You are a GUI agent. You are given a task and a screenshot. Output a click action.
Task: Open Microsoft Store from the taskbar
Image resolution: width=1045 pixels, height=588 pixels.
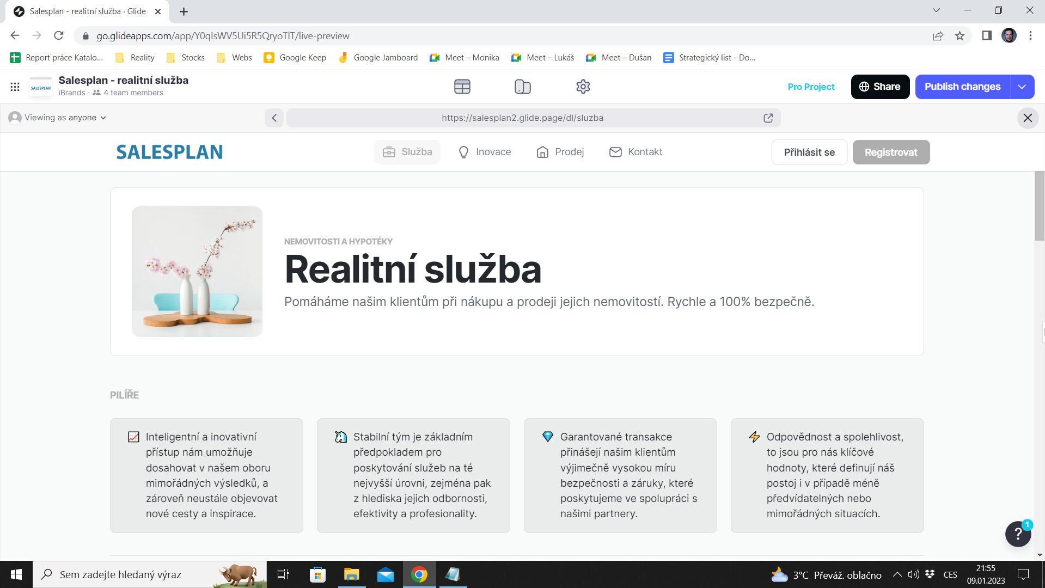(x=317, y=574)
